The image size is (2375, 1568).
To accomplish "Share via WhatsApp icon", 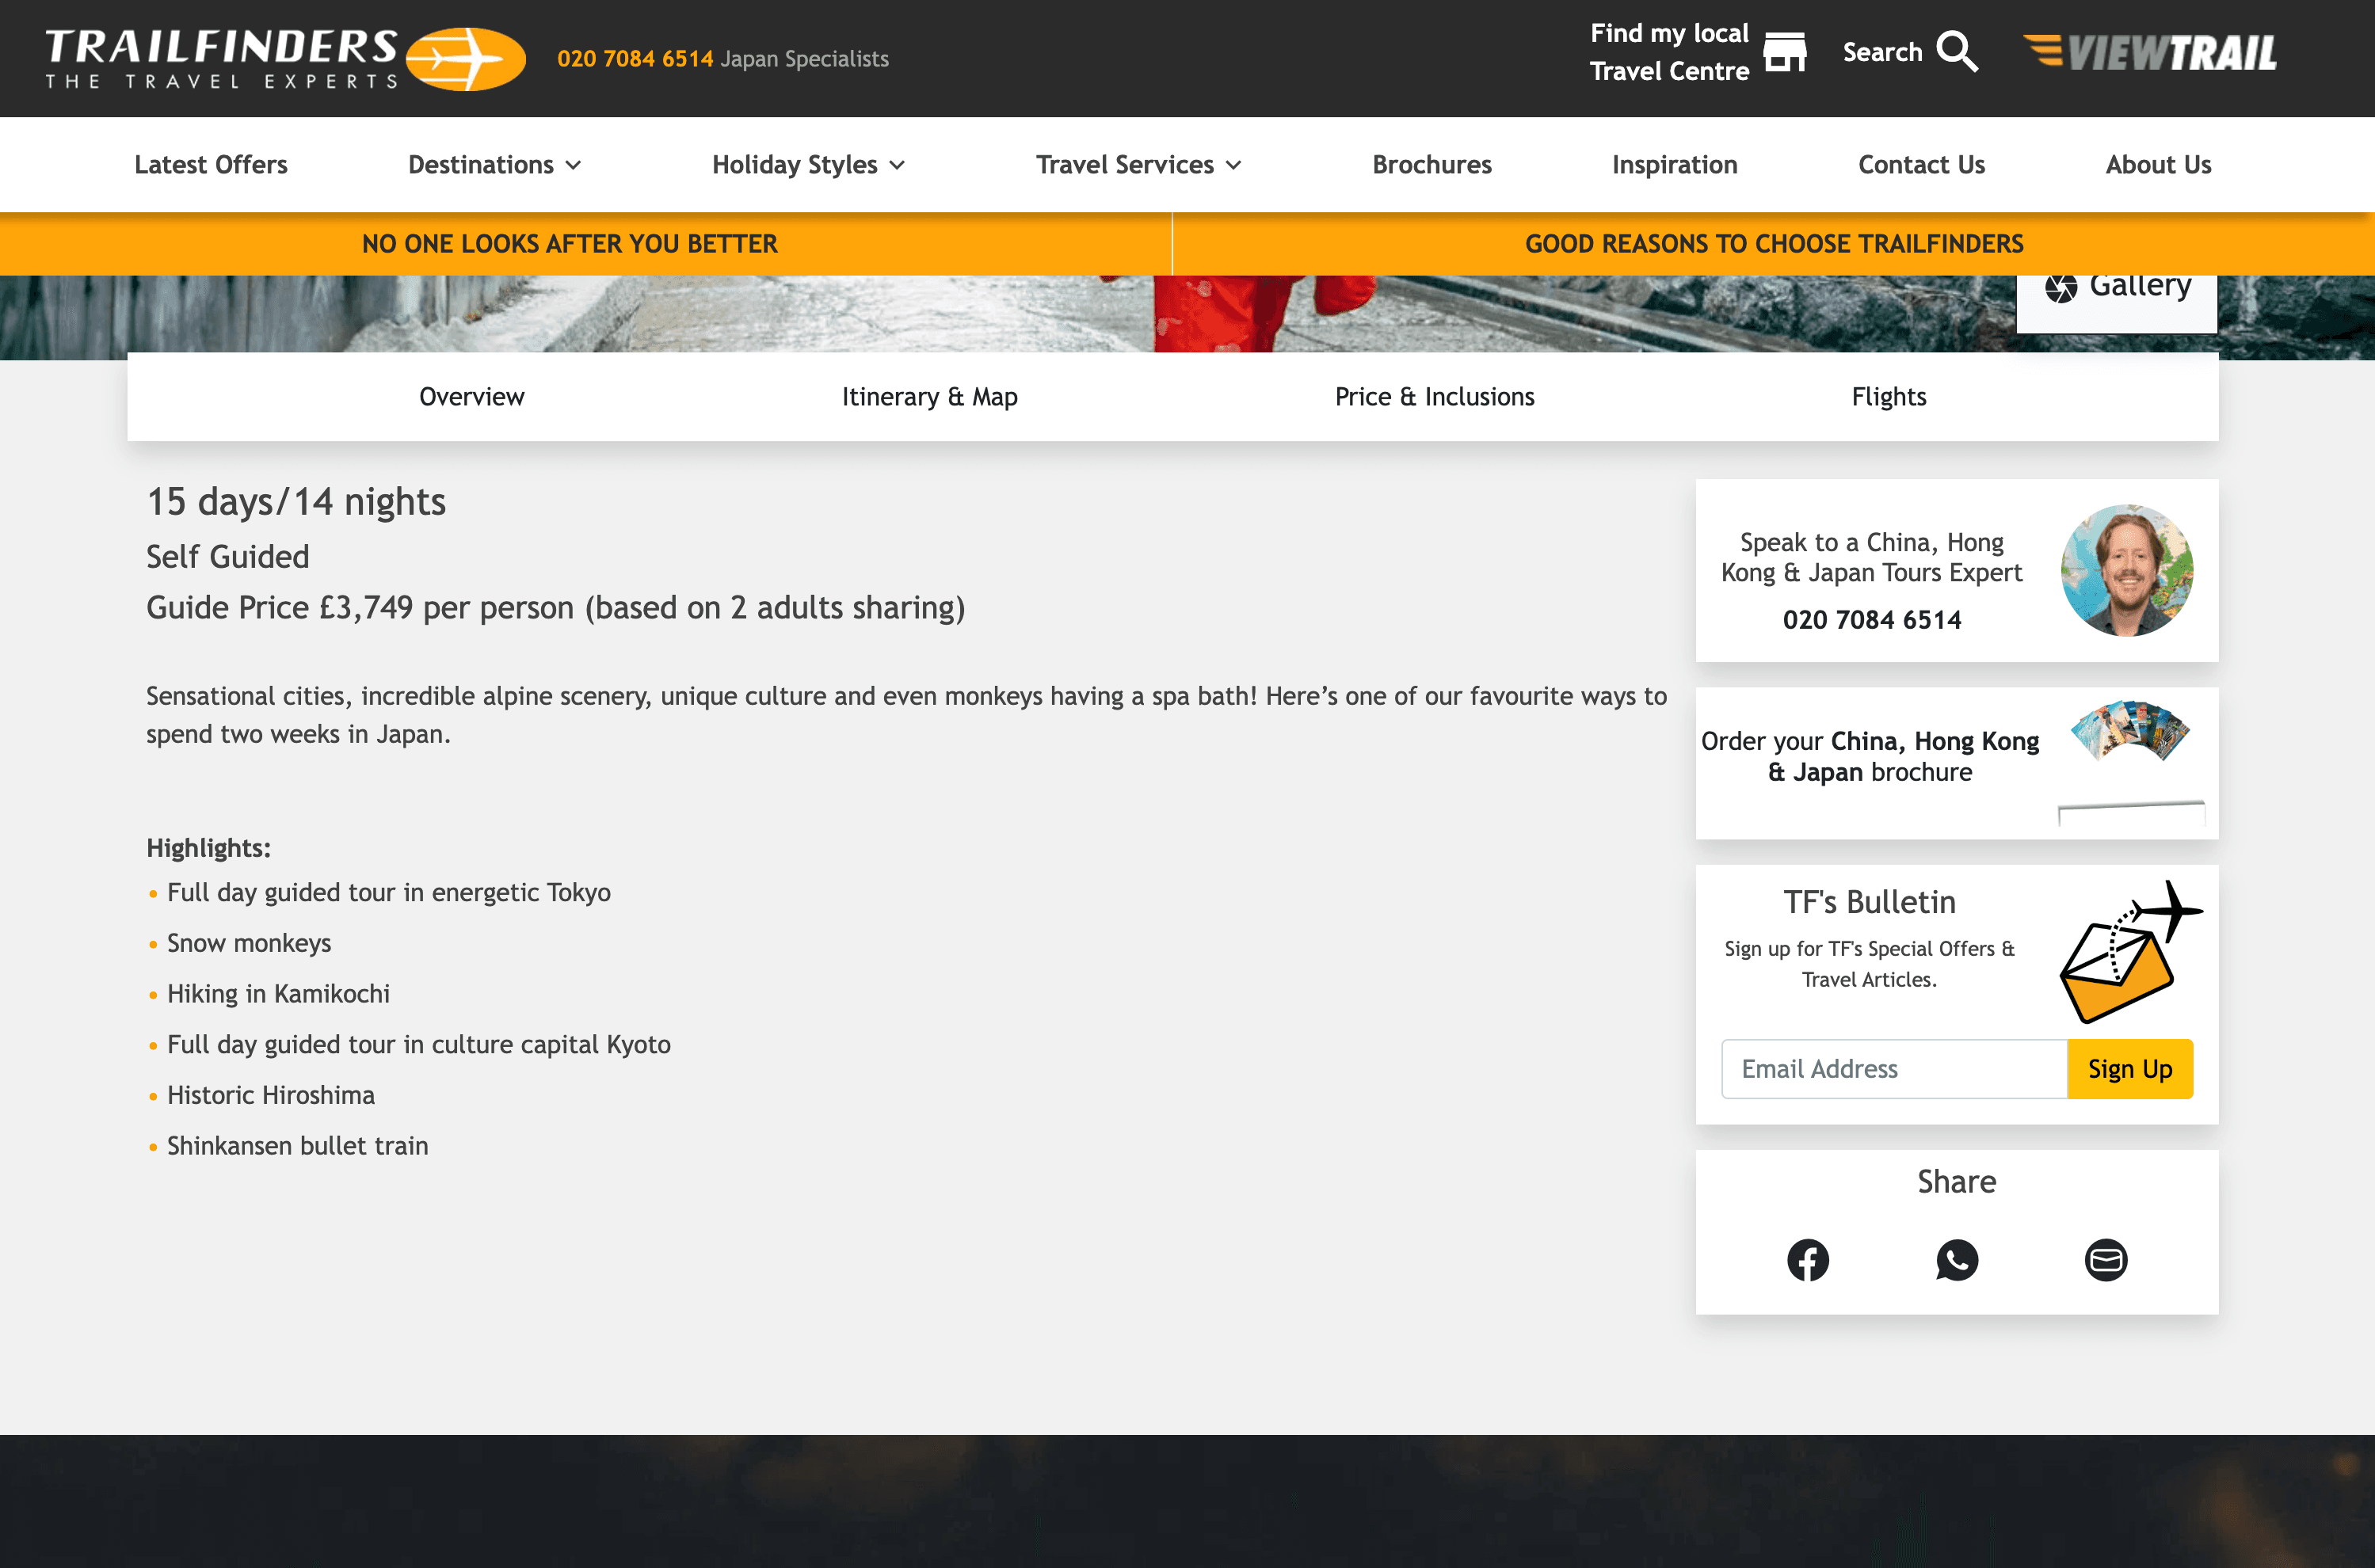I will (x=1956, y=1260).
